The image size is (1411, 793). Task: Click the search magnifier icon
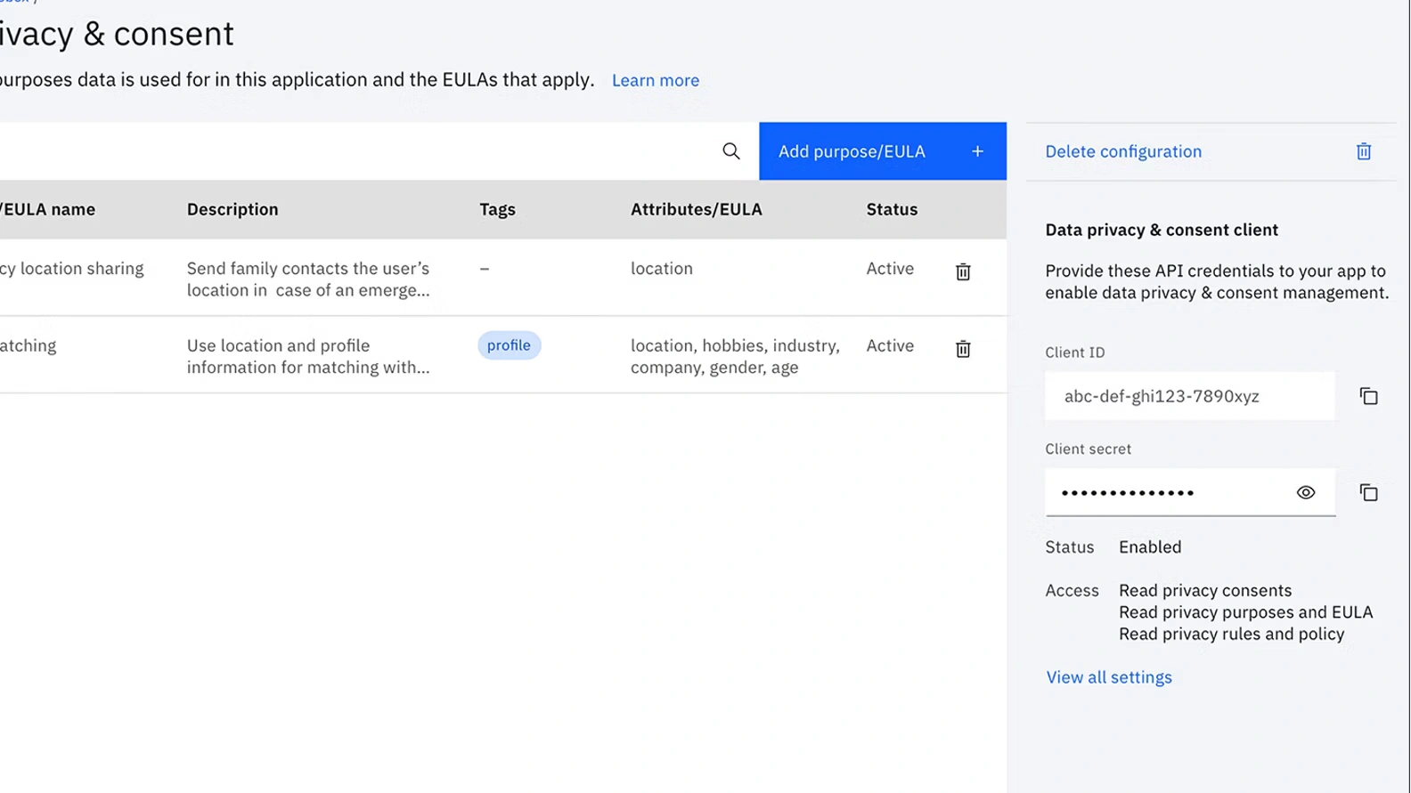tap(730, 151)
